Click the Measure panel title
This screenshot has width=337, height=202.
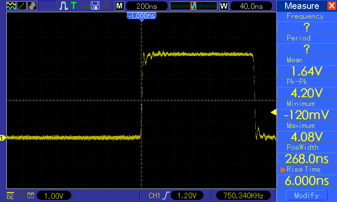click(302, 6)
